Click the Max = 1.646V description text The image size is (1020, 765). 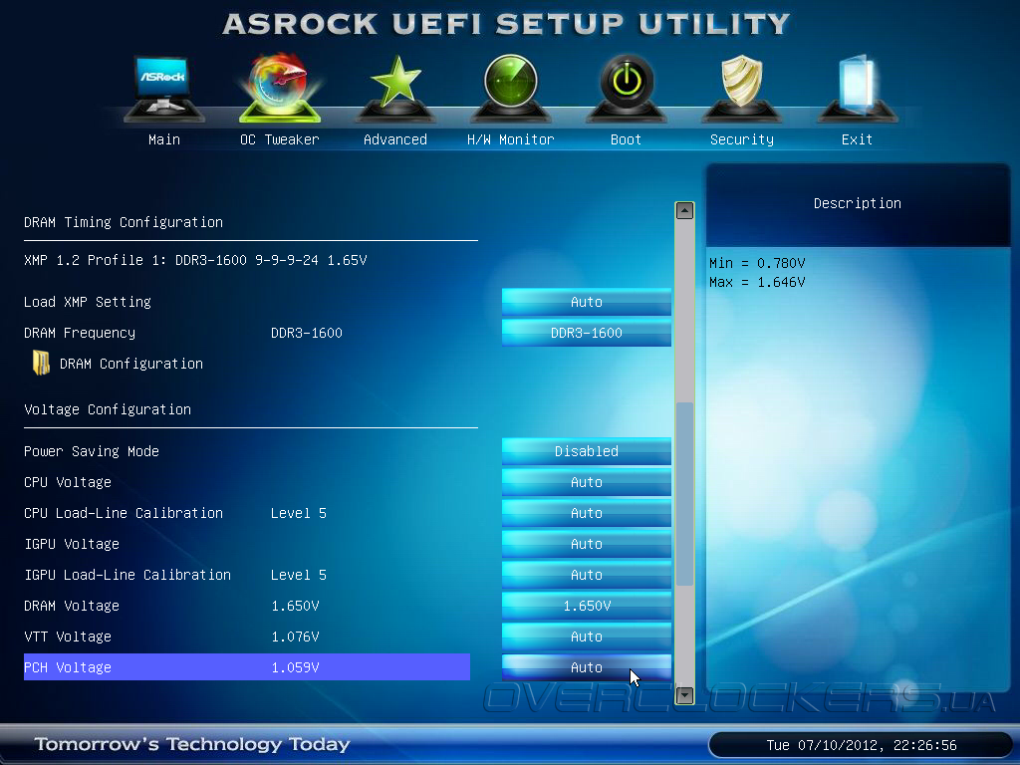(757, 282)
